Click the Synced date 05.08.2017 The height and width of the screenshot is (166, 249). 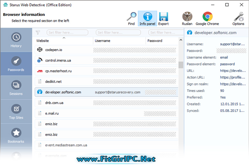point(232,111)
